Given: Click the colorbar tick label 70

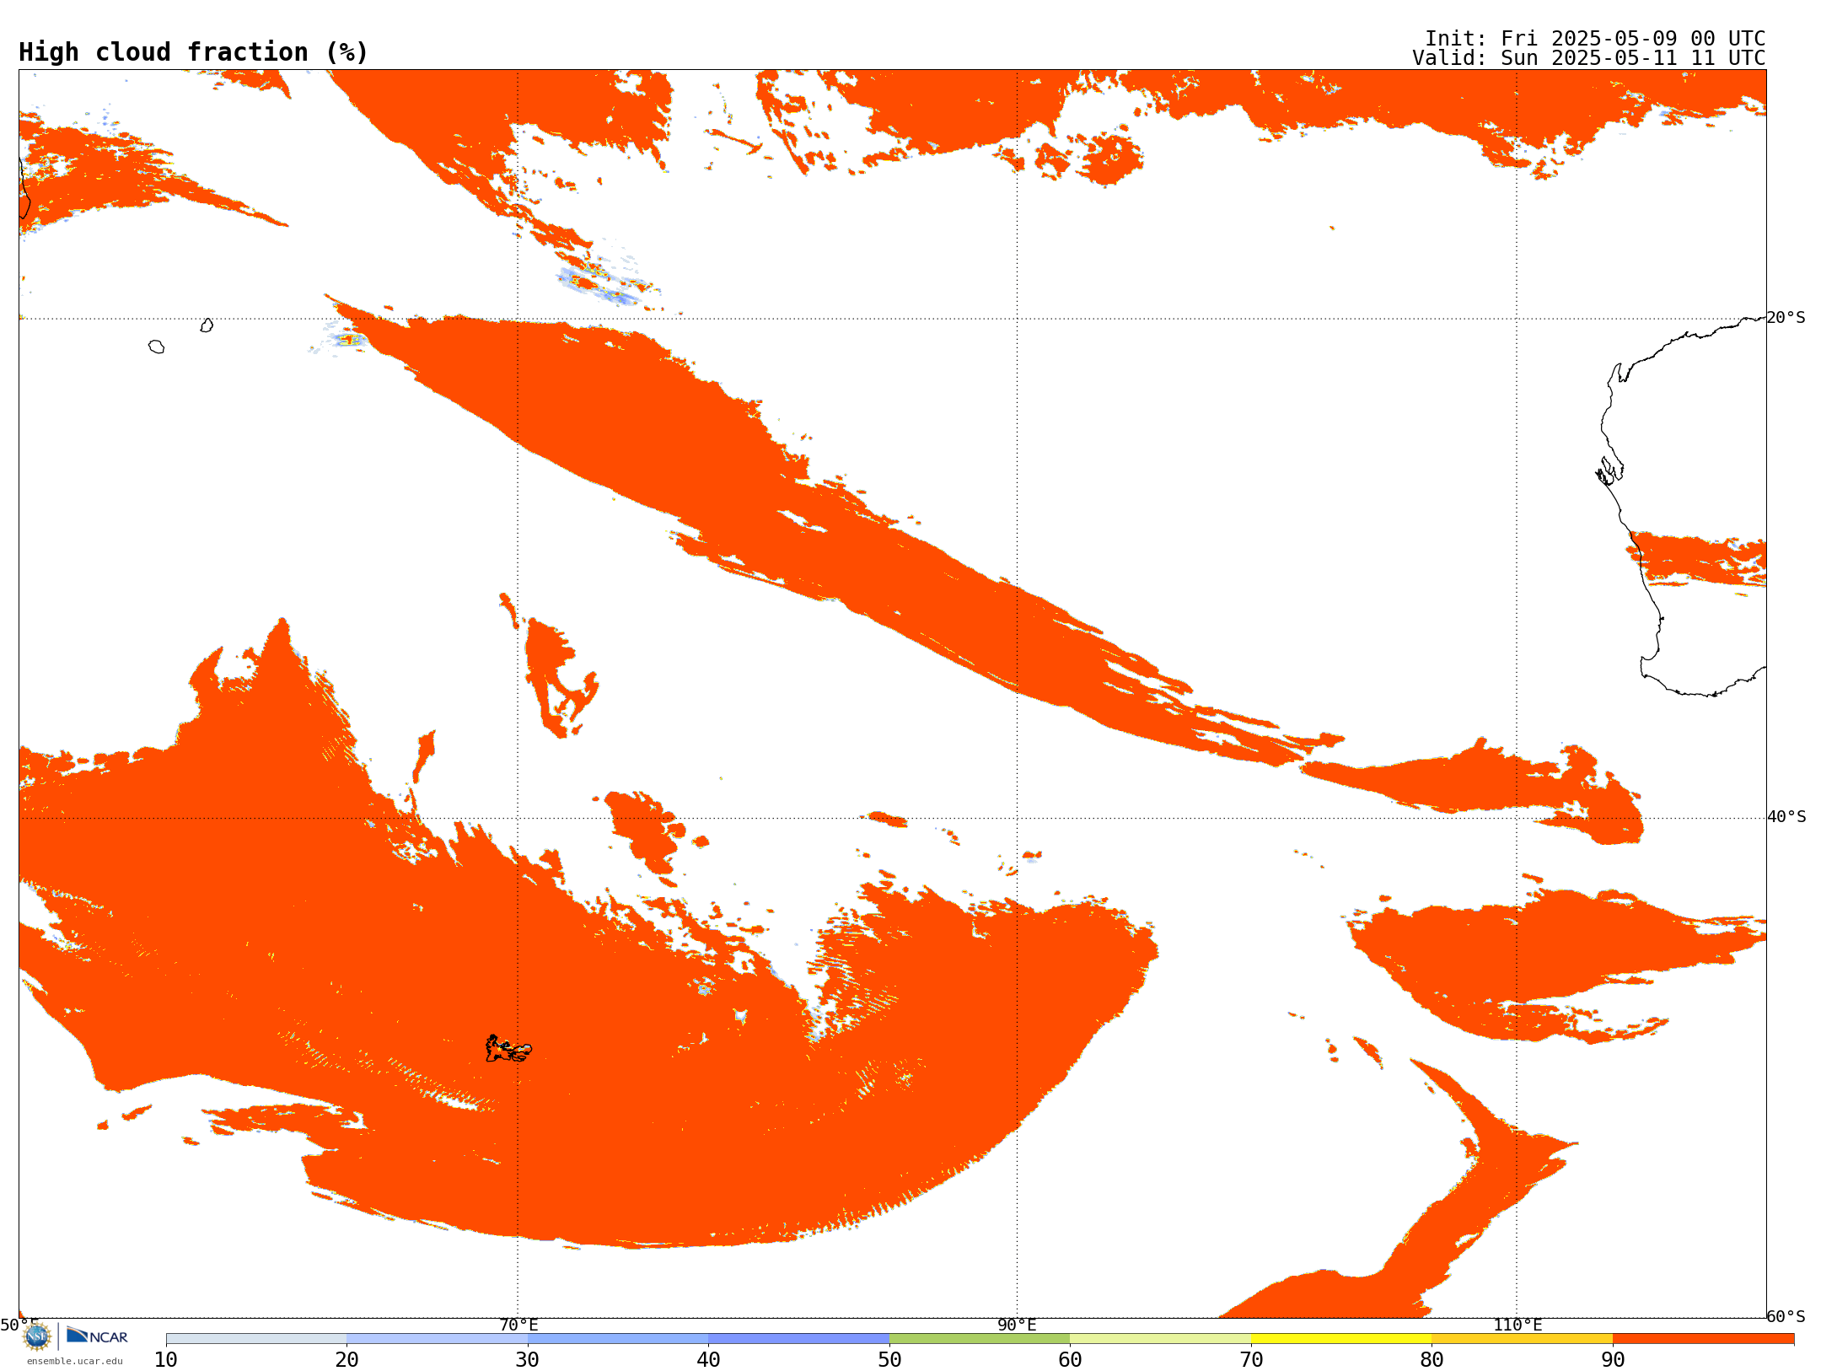Looking at the screenshot, I should (x=1251, y=1360).
